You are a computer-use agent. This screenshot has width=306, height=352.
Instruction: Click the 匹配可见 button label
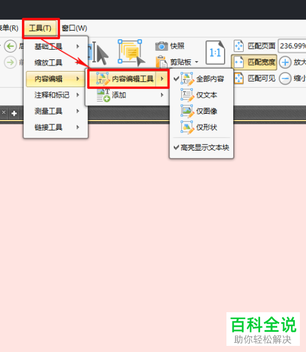[x=261, y=78]
